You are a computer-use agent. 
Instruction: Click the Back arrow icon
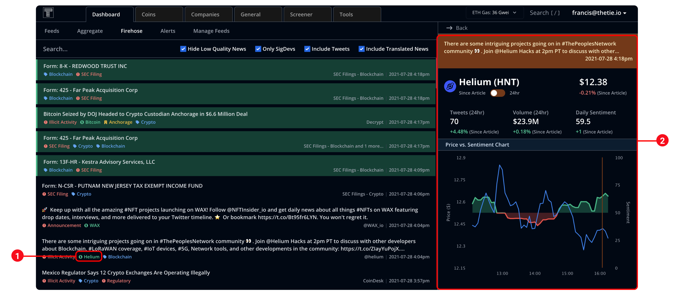[449, 28]
